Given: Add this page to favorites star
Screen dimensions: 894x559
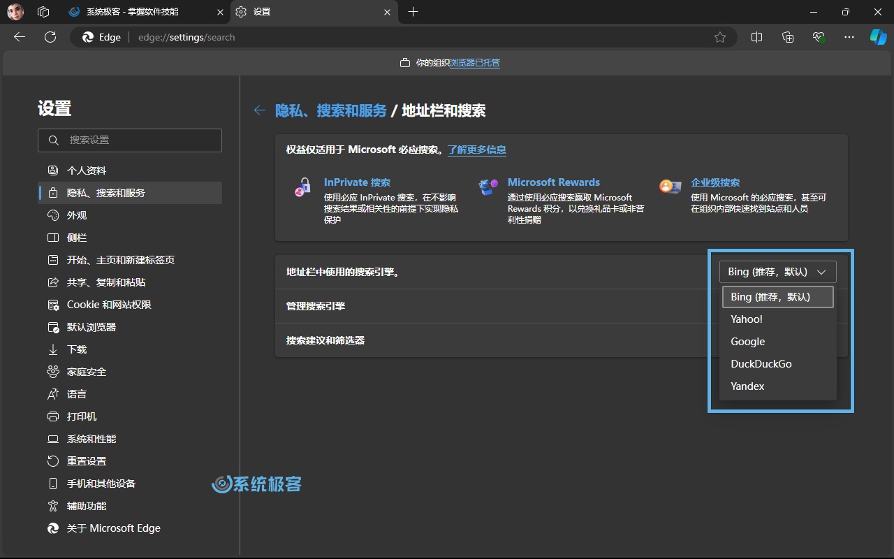Looking at the screenshot, I should pos(720,37).
